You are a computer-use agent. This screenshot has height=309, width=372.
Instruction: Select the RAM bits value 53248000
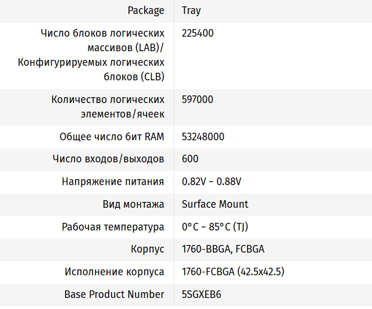pos(203,137)
